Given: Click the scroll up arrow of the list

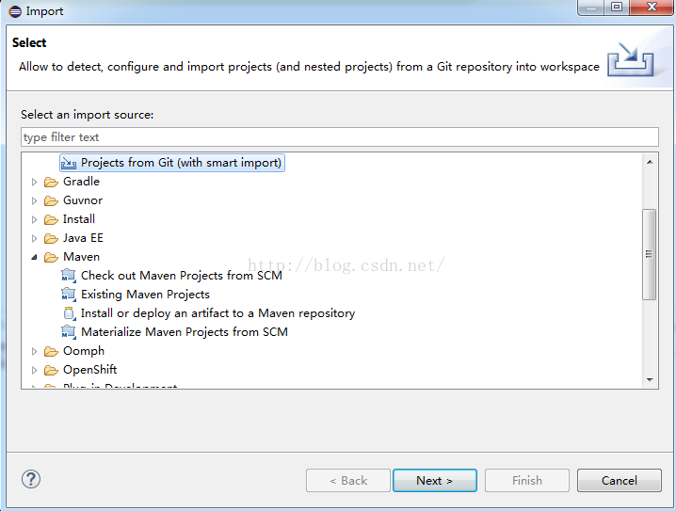Looking at the screenshot, I should point(650,162).
